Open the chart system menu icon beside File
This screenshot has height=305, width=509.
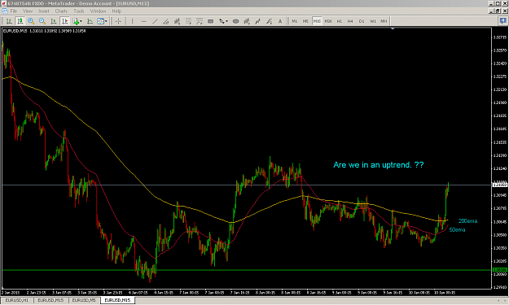[5, 11]
